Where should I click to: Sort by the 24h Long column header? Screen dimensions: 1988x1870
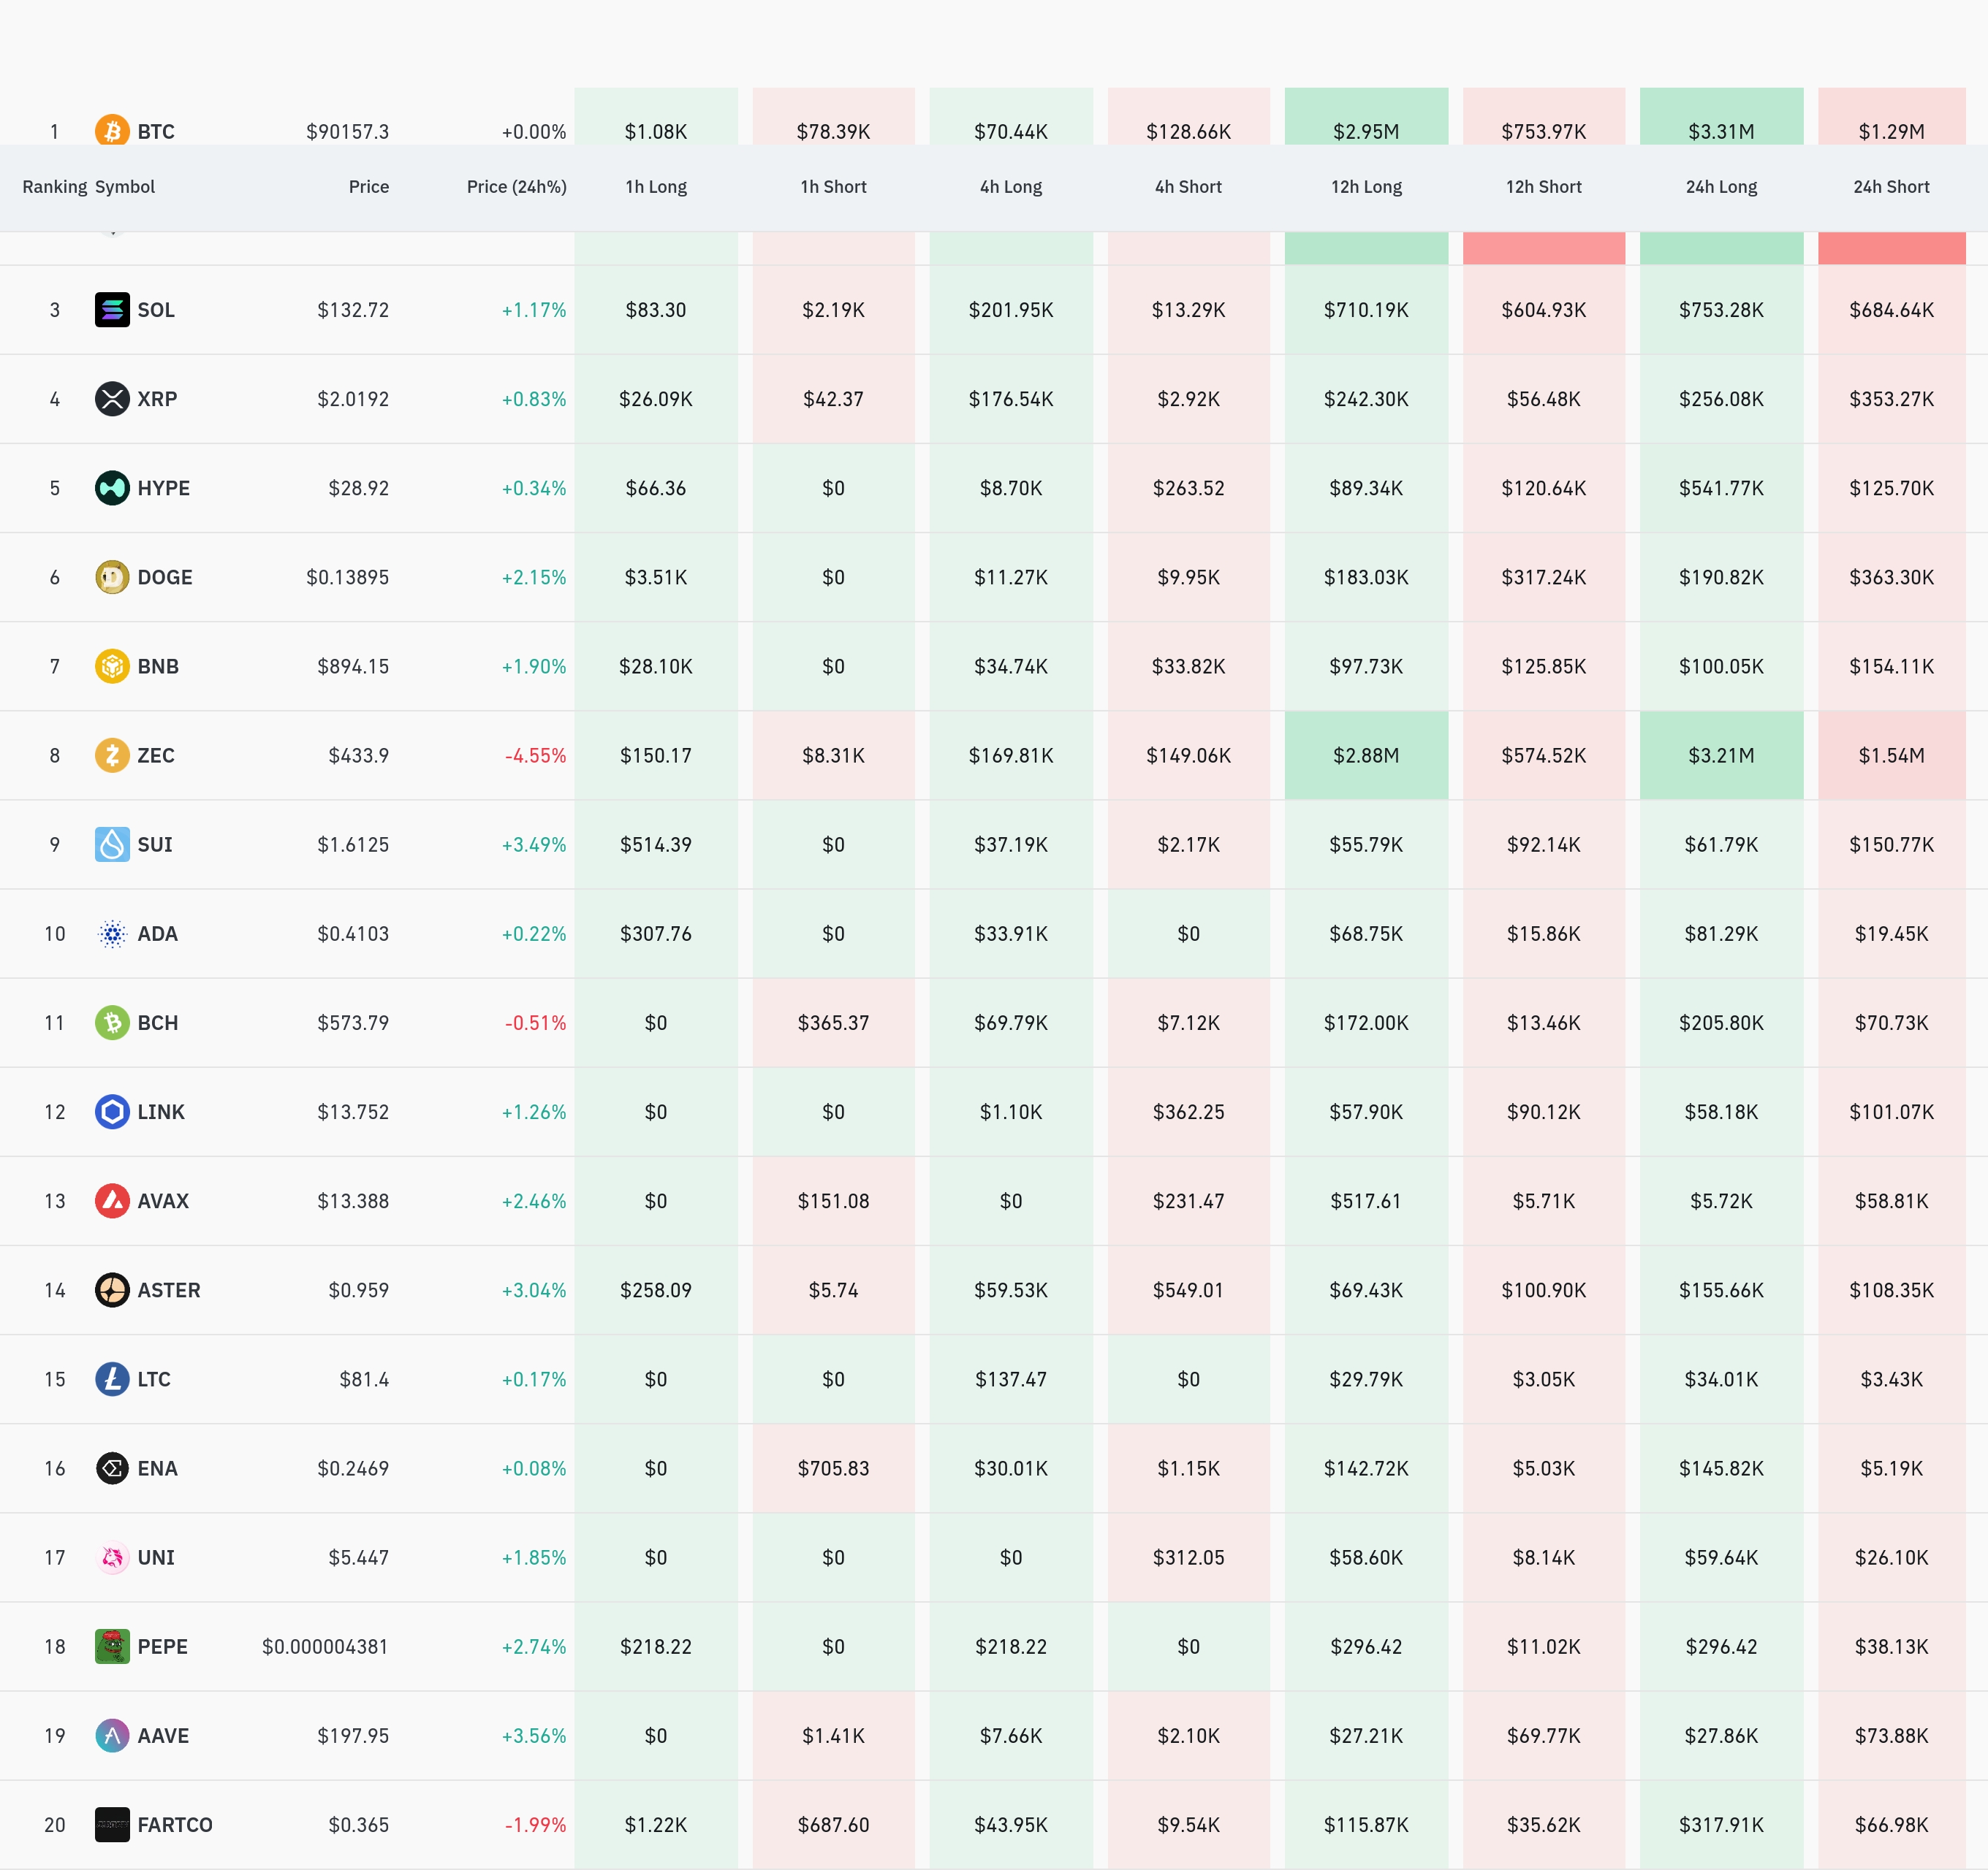coord(1720,187)
